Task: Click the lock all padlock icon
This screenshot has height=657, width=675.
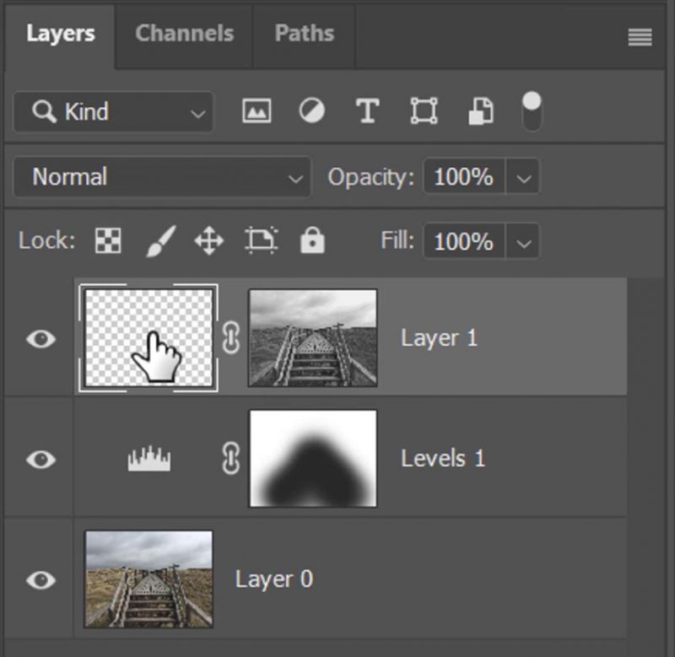Action: [311, 240]
